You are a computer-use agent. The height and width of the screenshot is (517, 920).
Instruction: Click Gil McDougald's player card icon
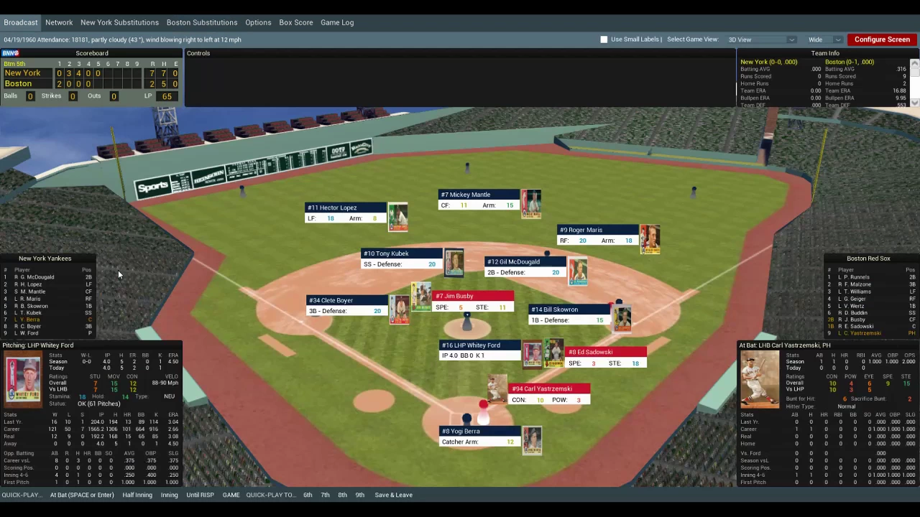[578, 271]
